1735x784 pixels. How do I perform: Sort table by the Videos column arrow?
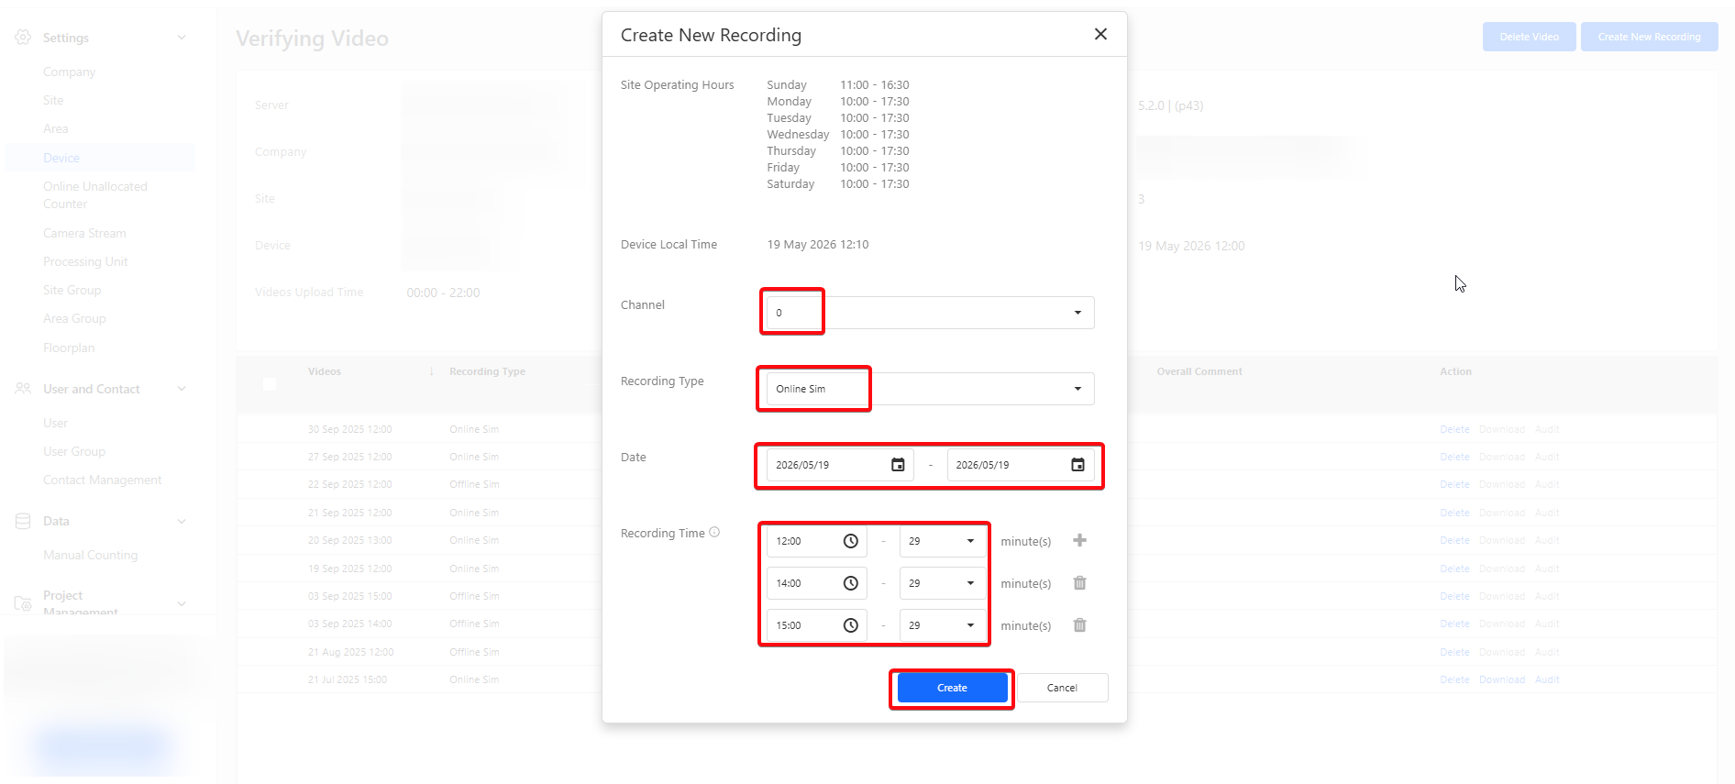click(x=431, y=371)
